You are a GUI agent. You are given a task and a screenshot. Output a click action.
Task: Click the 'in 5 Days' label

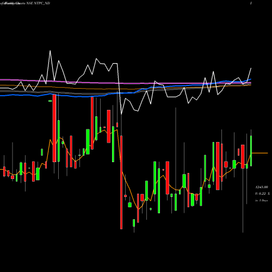pos(262,200)
